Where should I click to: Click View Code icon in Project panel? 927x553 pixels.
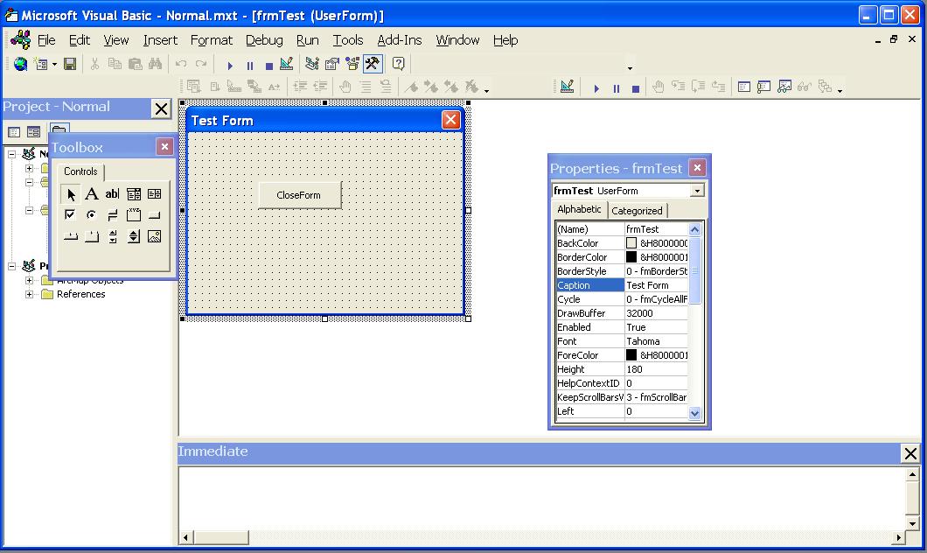pyautogui.click(x=14, y=132)
